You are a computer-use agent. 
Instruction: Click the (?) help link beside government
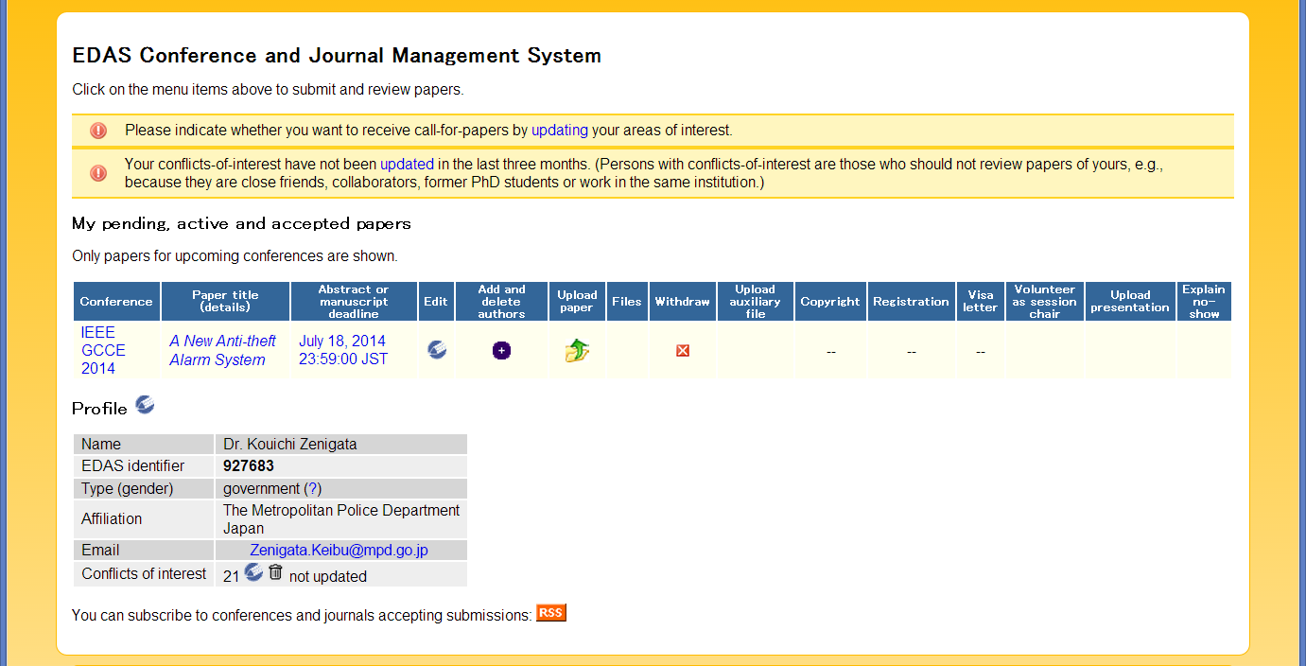(312, 489)
